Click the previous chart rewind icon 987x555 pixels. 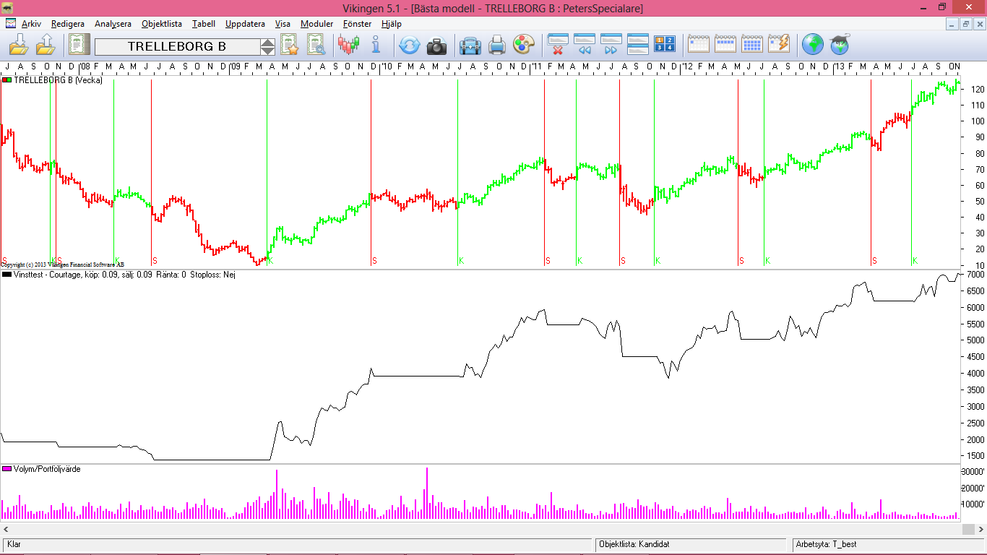585,45
